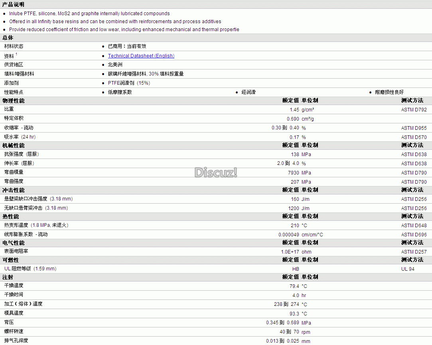Click the 悬壁梁缺口冲击强度 row label

[x=38, y=199]
